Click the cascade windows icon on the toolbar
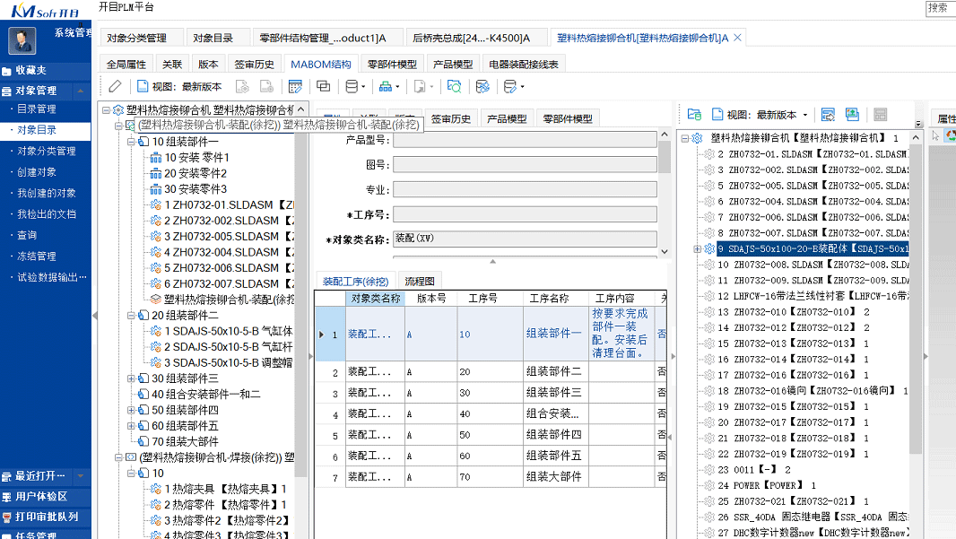The width and height of the screenshot is (956, 539). 323,85
